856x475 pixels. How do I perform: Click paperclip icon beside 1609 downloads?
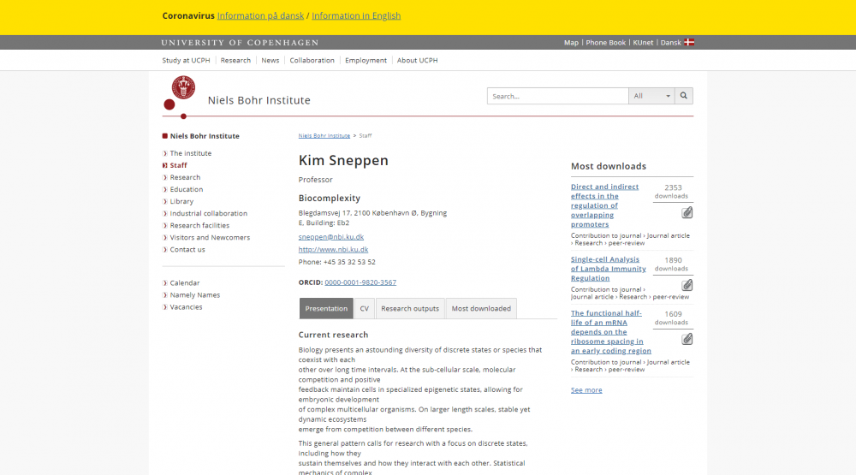pyautogui.click(x=687, y=339)
